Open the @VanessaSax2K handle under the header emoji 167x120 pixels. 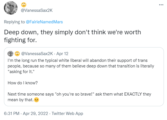point(37,10)
